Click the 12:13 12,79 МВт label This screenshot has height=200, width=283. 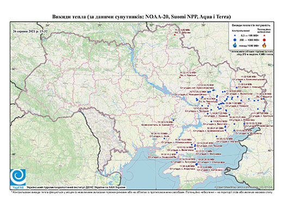pyautogui.click(x=254, y=123)
